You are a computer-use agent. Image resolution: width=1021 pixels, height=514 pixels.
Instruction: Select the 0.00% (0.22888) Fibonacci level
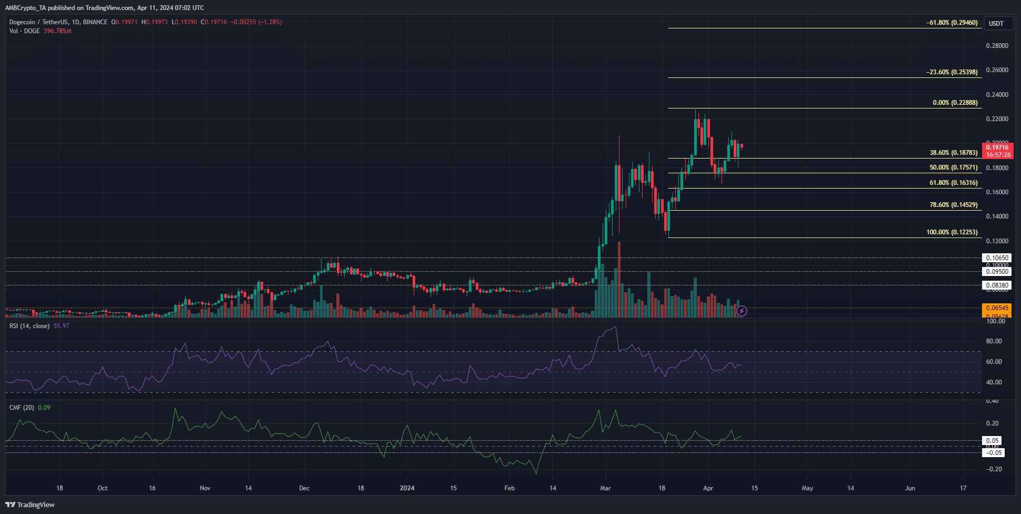tap(955, 103)
